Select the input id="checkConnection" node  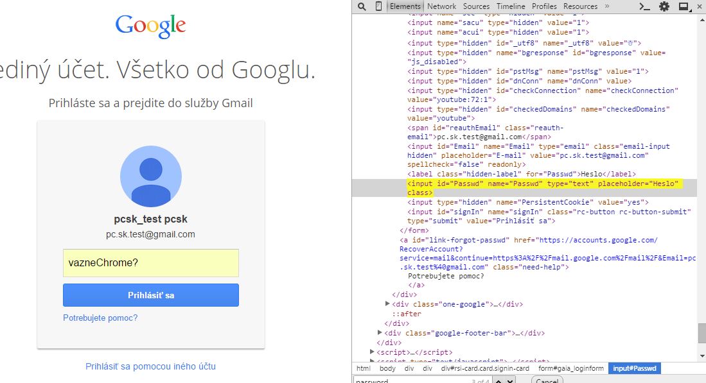pos(543,95)
